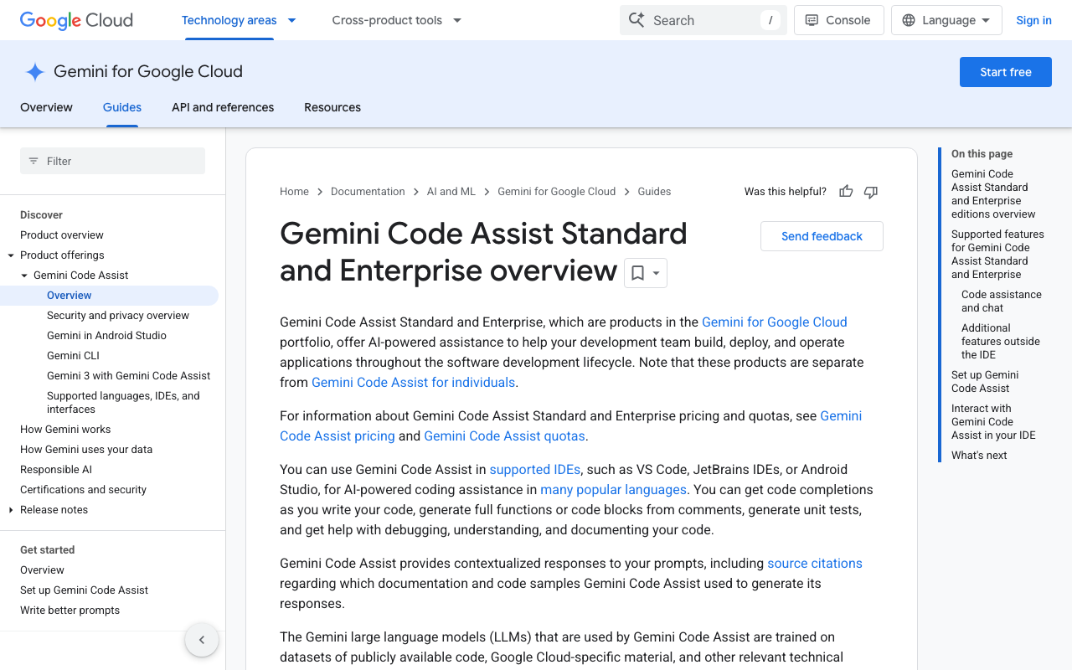Open the source citations link
Image resolution: width=1072 pixels, height=670 pixels.
pos(815,563)
